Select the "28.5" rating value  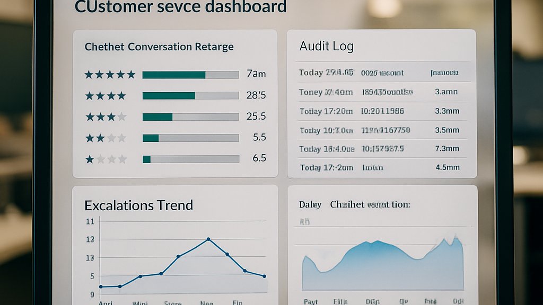(x=256, y=95)
